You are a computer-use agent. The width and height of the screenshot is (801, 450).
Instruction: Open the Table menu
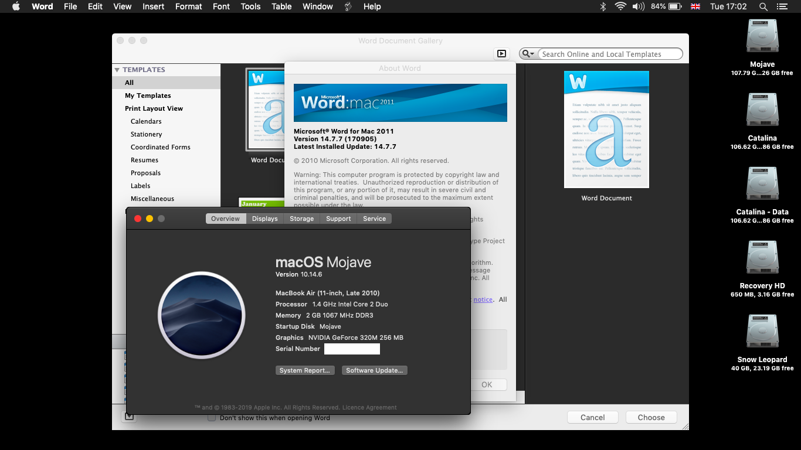click(x=281, y=6)
